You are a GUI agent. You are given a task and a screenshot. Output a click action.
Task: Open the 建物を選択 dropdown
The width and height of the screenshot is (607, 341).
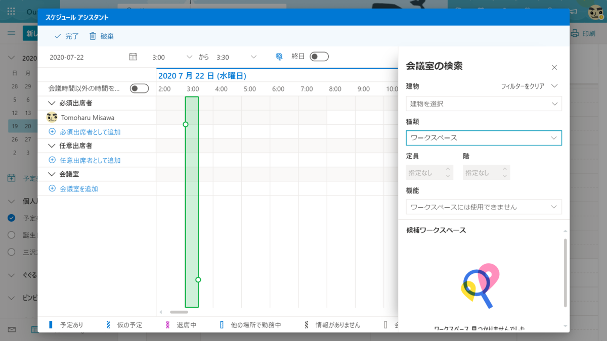pyautogui.click(x=484, y=104)
